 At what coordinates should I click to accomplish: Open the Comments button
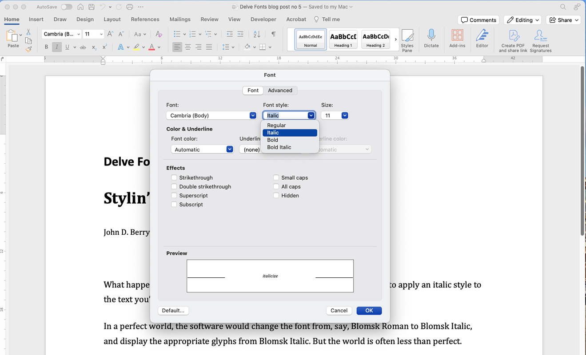478,20
